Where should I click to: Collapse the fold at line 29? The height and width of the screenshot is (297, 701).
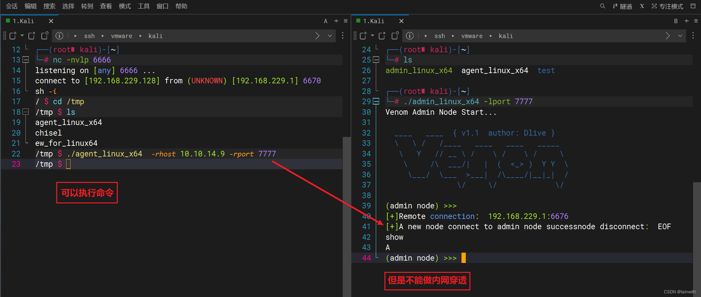coord(376,102)
